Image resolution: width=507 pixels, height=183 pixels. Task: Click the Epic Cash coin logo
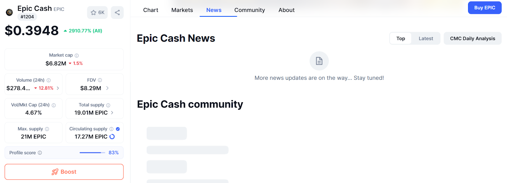pos(10,12)
